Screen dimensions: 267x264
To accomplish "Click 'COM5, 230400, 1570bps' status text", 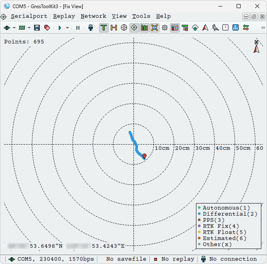I will [x=56, y=259].
